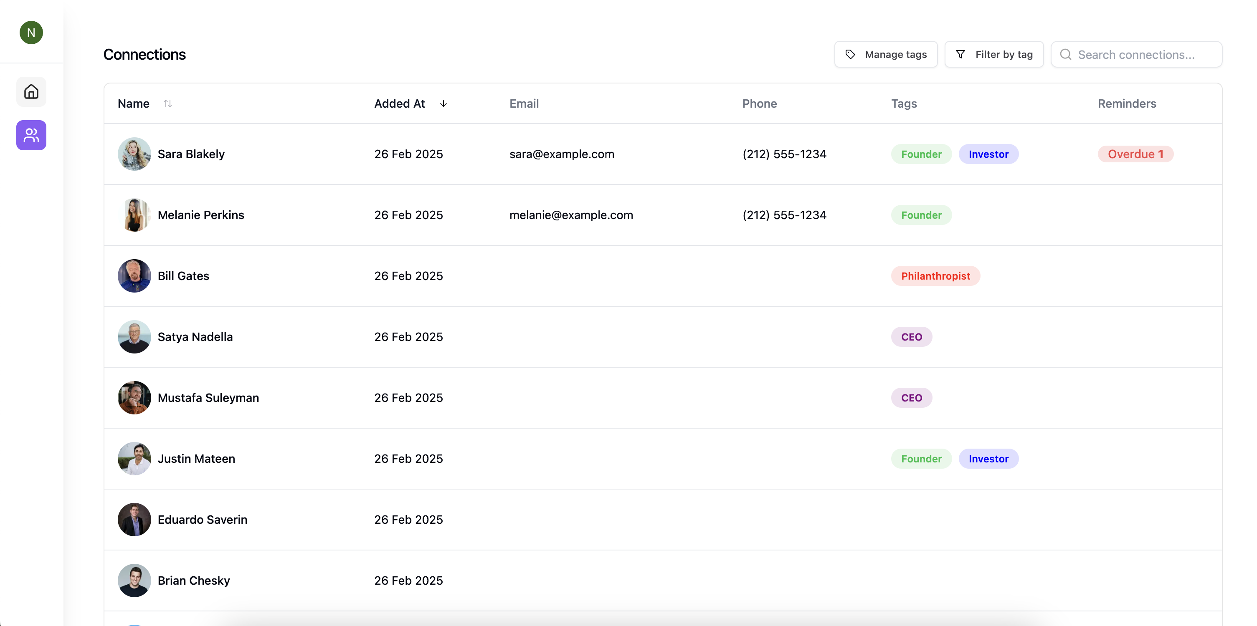Click the Founder tag on Justin Mateen
1257x626 pixels.
[x=921, y=459]
